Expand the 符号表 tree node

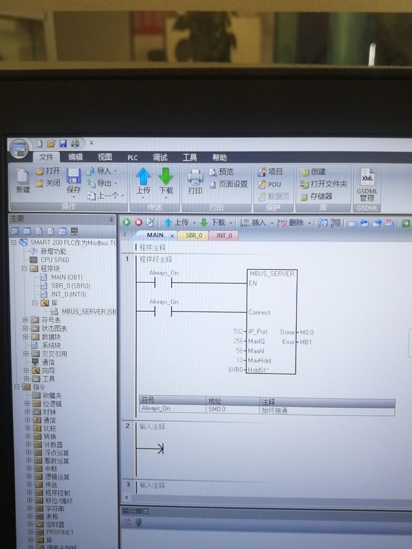click(x=25, y=320)
